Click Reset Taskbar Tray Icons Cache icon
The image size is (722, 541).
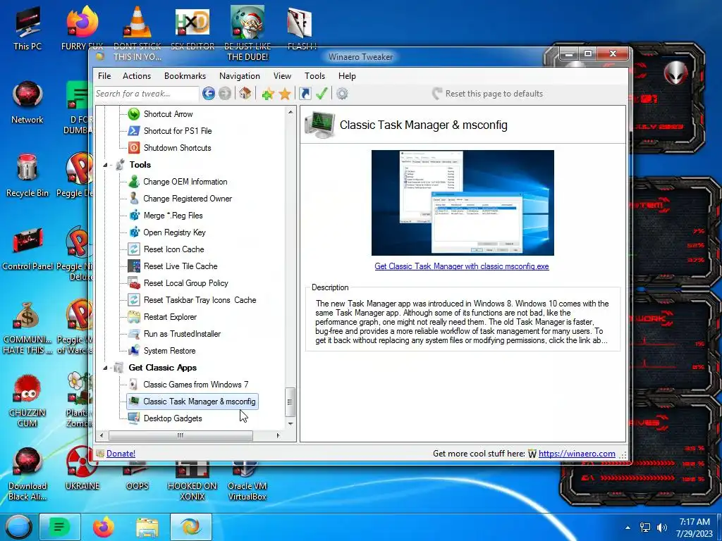pos(133,300)
